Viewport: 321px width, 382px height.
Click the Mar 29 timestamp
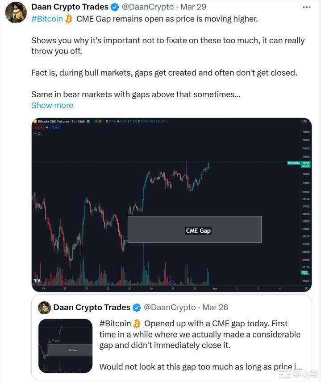193,7
